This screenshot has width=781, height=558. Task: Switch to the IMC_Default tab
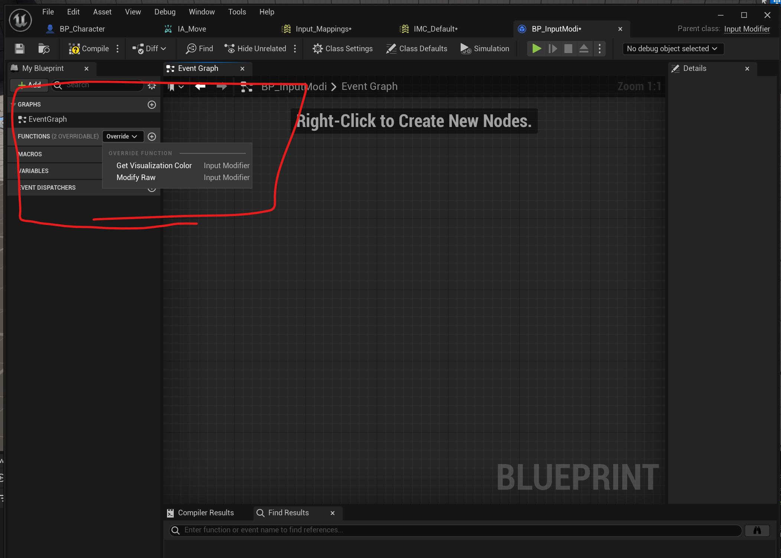tap(435, 29)
